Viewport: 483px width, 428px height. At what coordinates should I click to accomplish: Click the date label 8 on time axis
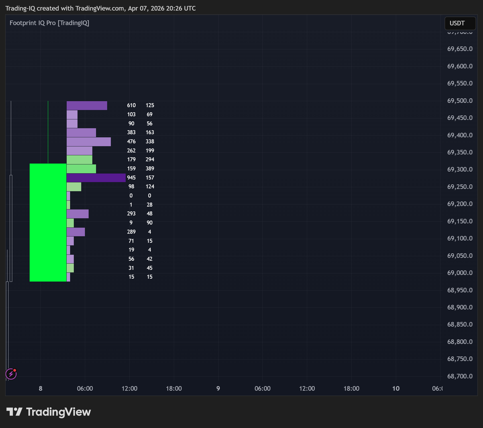40,389
